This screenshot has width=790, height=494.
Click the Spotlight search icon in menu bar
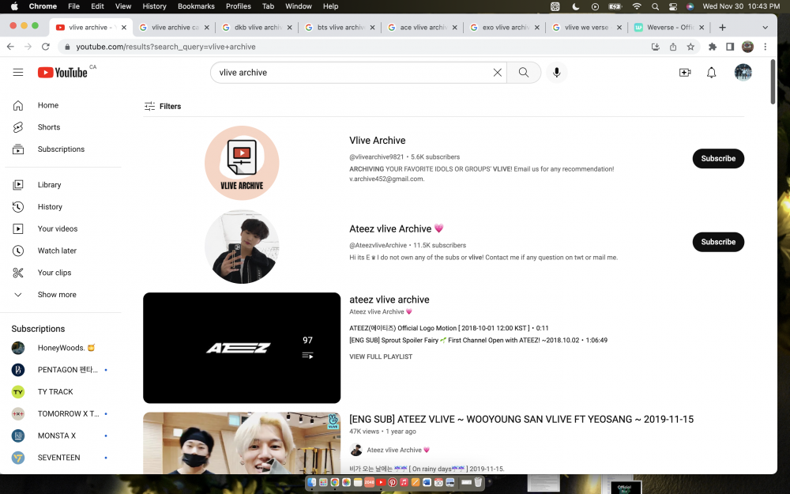[x=655, y=6]
